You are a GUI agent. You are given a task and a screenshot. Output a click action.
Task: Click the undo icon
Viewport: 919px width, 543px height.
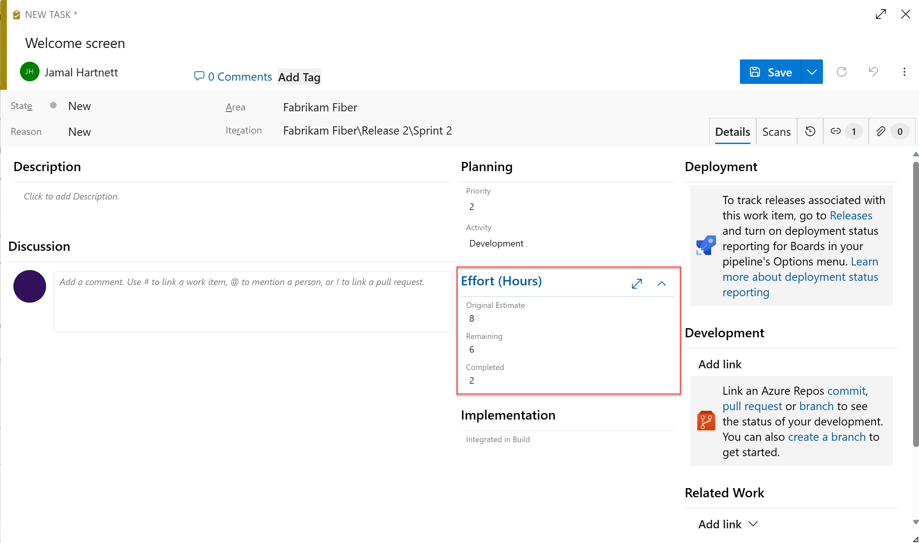point(874,72)
